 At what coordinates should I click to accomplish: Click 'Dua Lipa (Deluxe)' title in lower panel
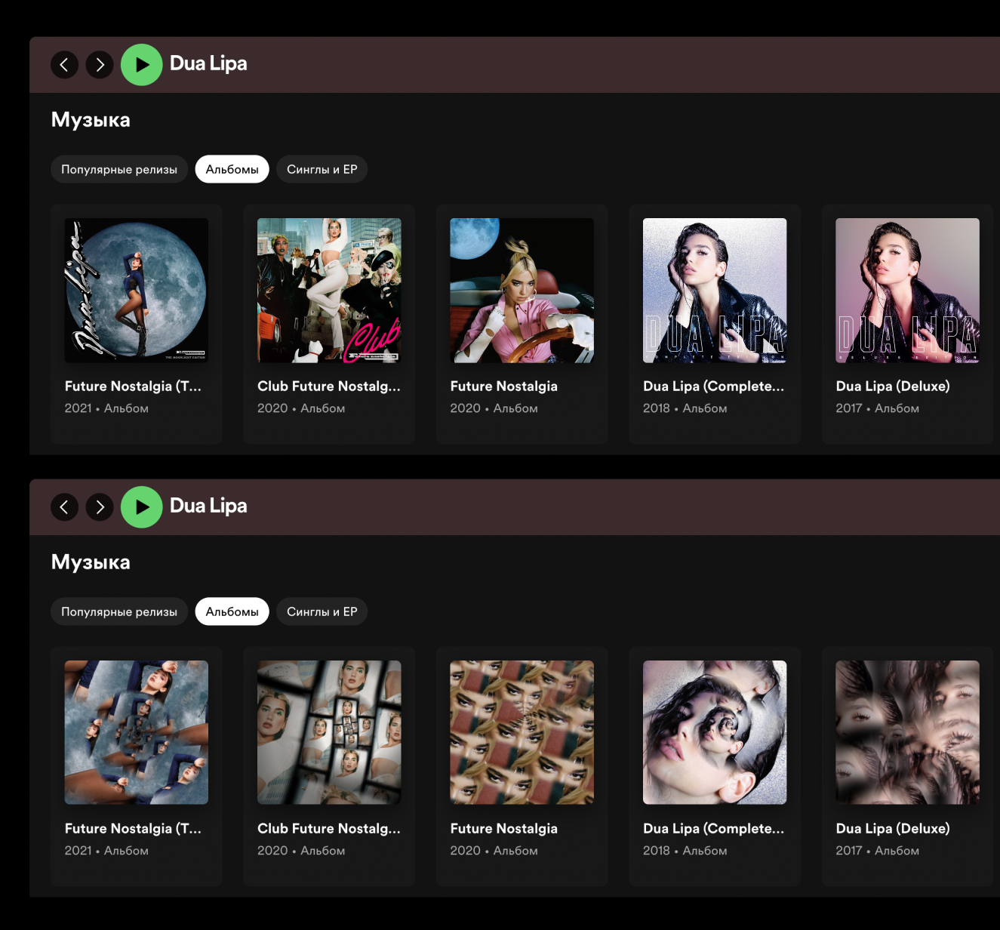pos(893,829)
